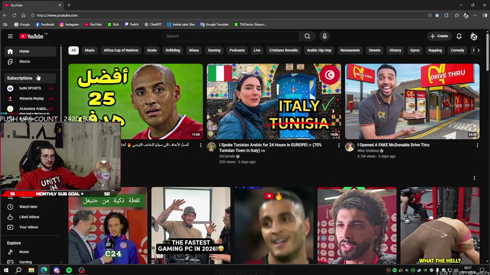Open Watch later playlist
The image size is (490, 275).
coord(31,207)
